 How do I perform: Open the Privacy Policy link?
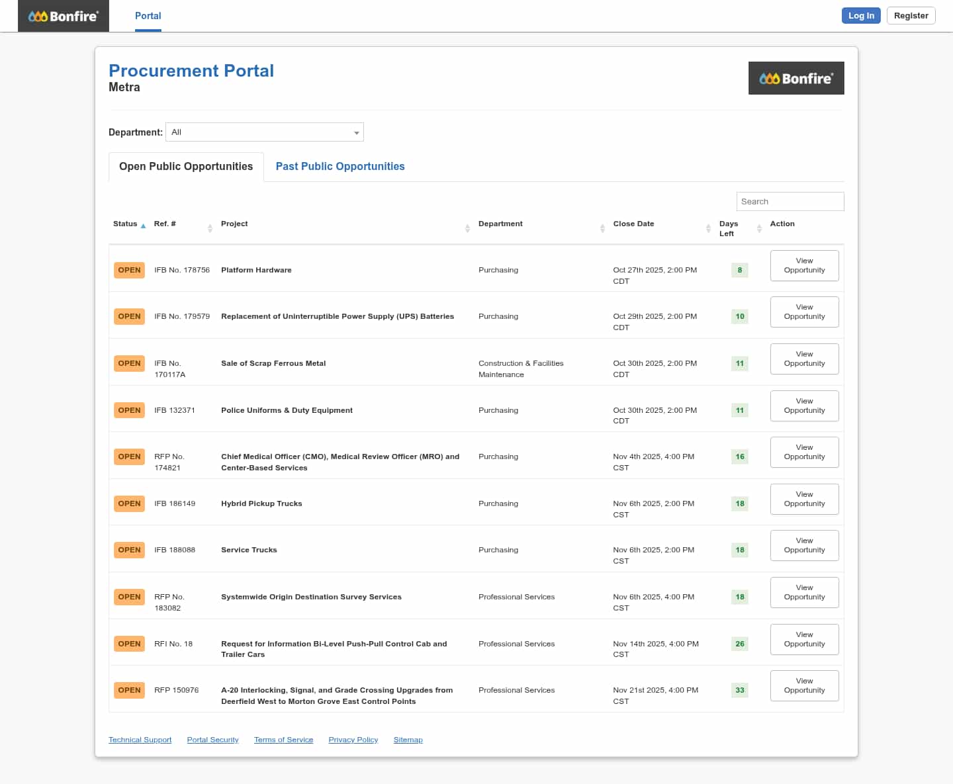click(353, 740)
